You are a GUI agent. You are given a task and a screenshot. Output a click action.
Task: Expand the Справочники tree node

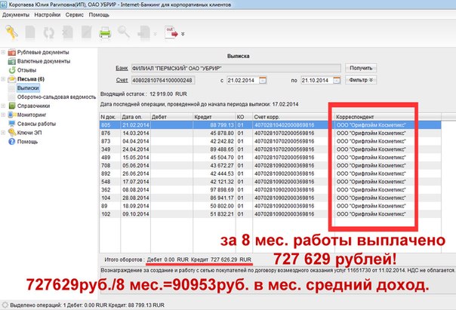coord(4,106)
